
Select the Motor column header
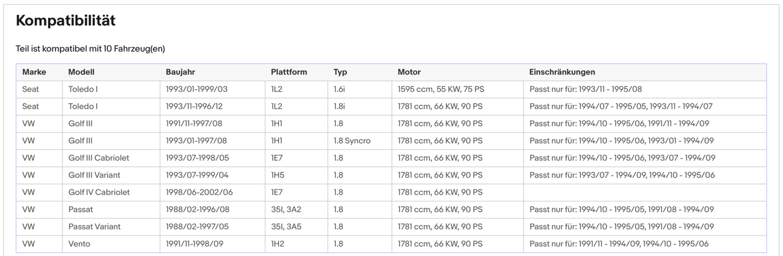coord(409,72)
